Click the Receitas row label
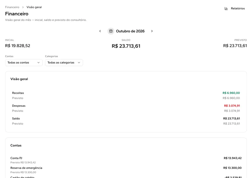This screenshot has height=178, width=252. (18, 93)
